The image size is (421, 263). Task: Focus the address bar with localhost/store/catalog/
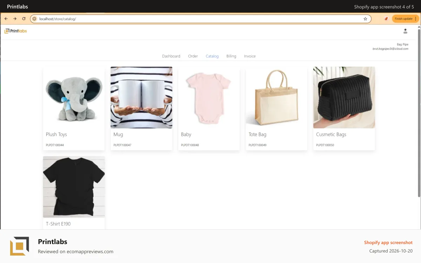[x=201, y=19]
